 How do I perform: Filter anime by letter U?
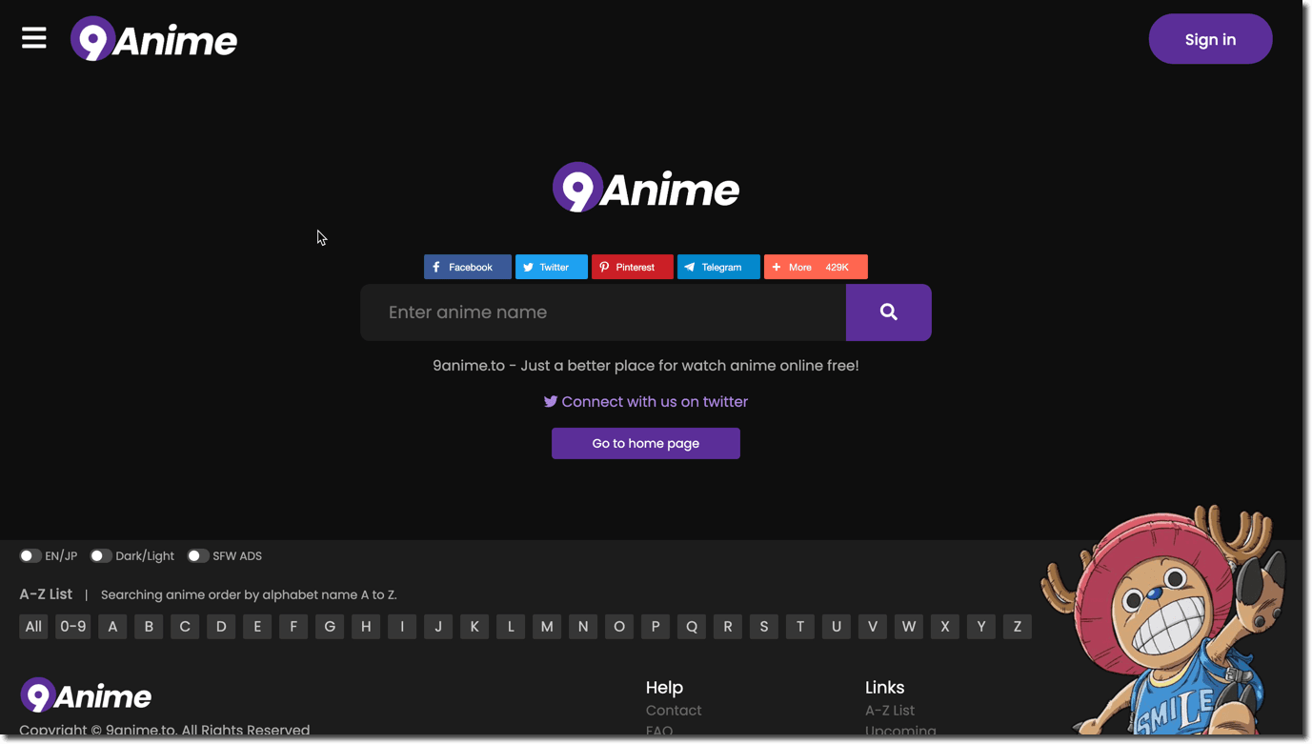(837, 627)
